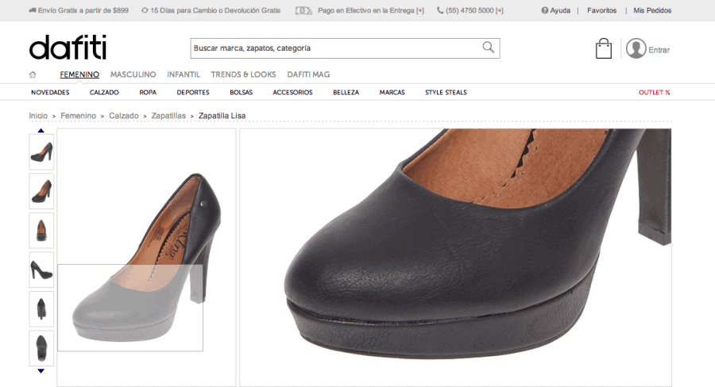Open the Favoritos link
Viewport: 715px width, 387px height.
pyautogui.click(x=601, y=10)
